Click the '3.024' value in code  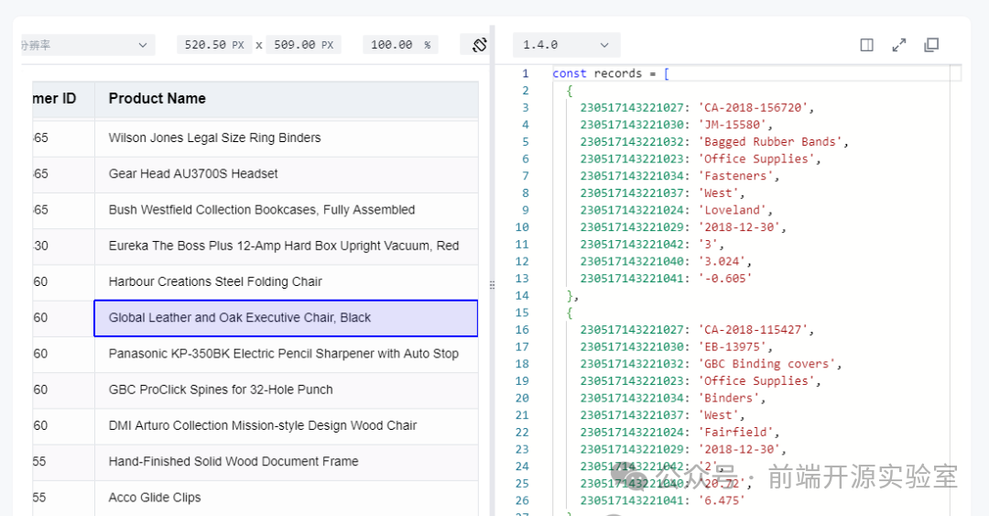(x=722, y=261)
